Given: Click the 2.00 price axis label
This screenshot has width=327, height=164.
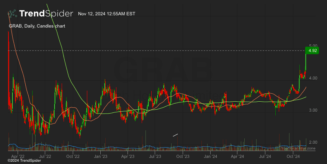Looking at the screenshot, I should click(313, 142).
